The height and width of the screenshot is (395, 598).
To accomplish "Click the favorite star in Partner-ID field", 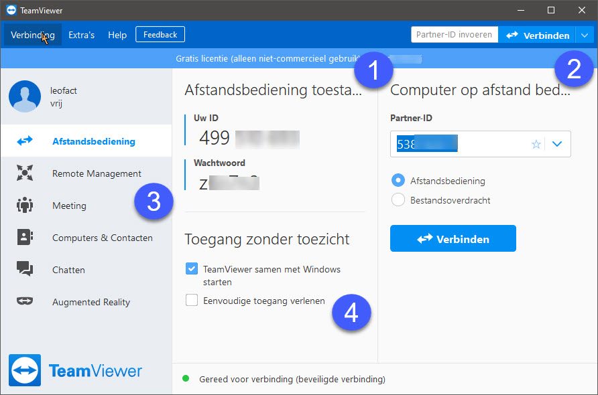I will pos(536,144).
